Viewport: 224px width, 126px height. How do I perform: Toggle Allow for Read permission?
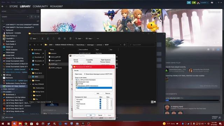click(x=100, y=106)
